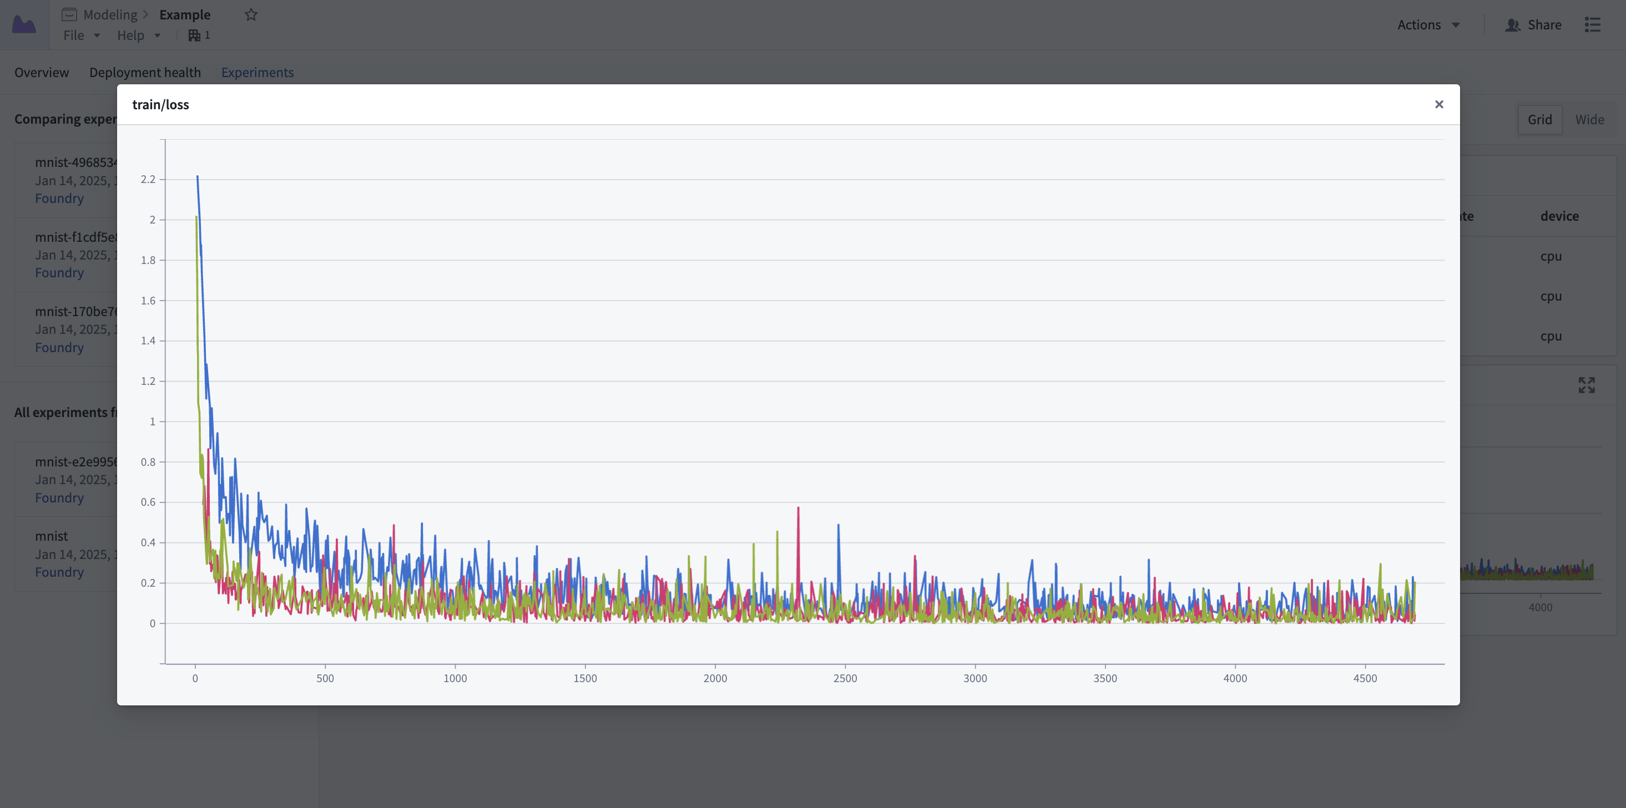The height and width of the screenshot is (808, 1626).
Task: Click the 2.2 y-axis tick label
Action: (x=148, y=179)
